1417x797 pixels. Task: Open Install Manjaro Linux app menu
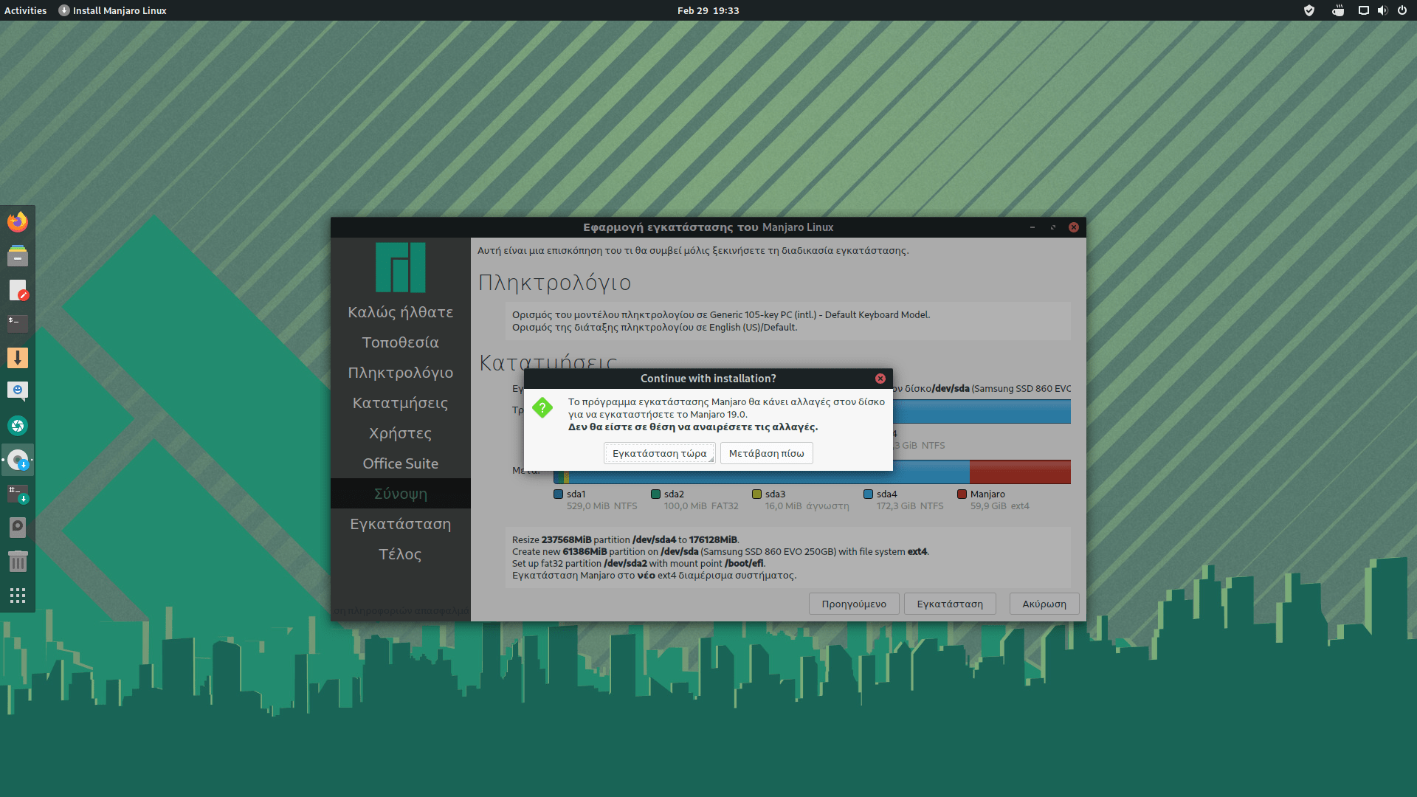tap(113, 10)
